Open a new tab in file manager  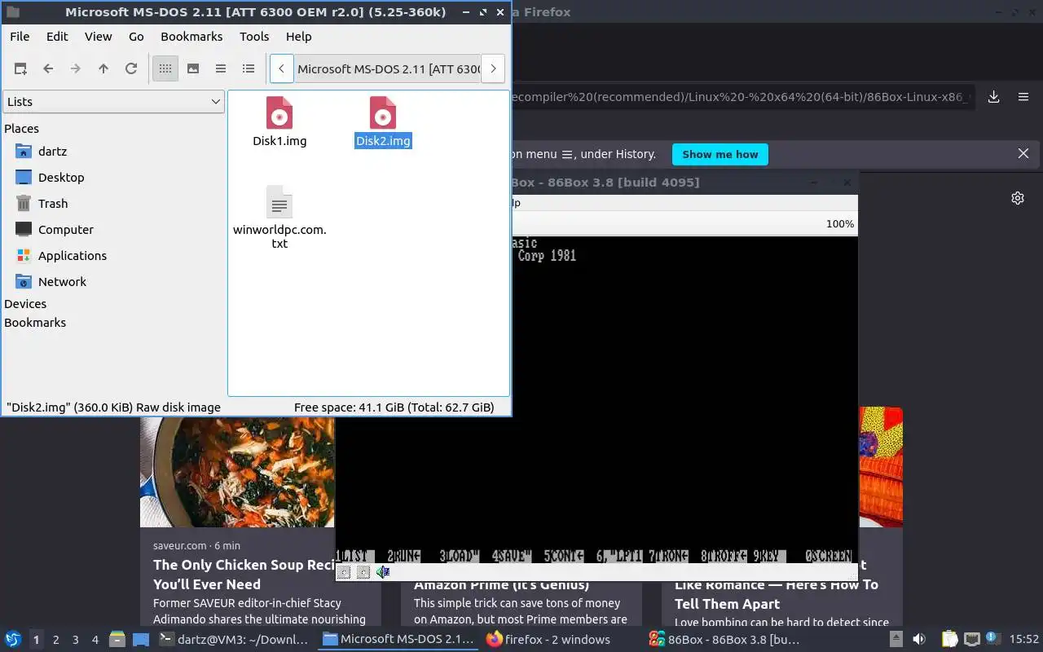[20, 69]
